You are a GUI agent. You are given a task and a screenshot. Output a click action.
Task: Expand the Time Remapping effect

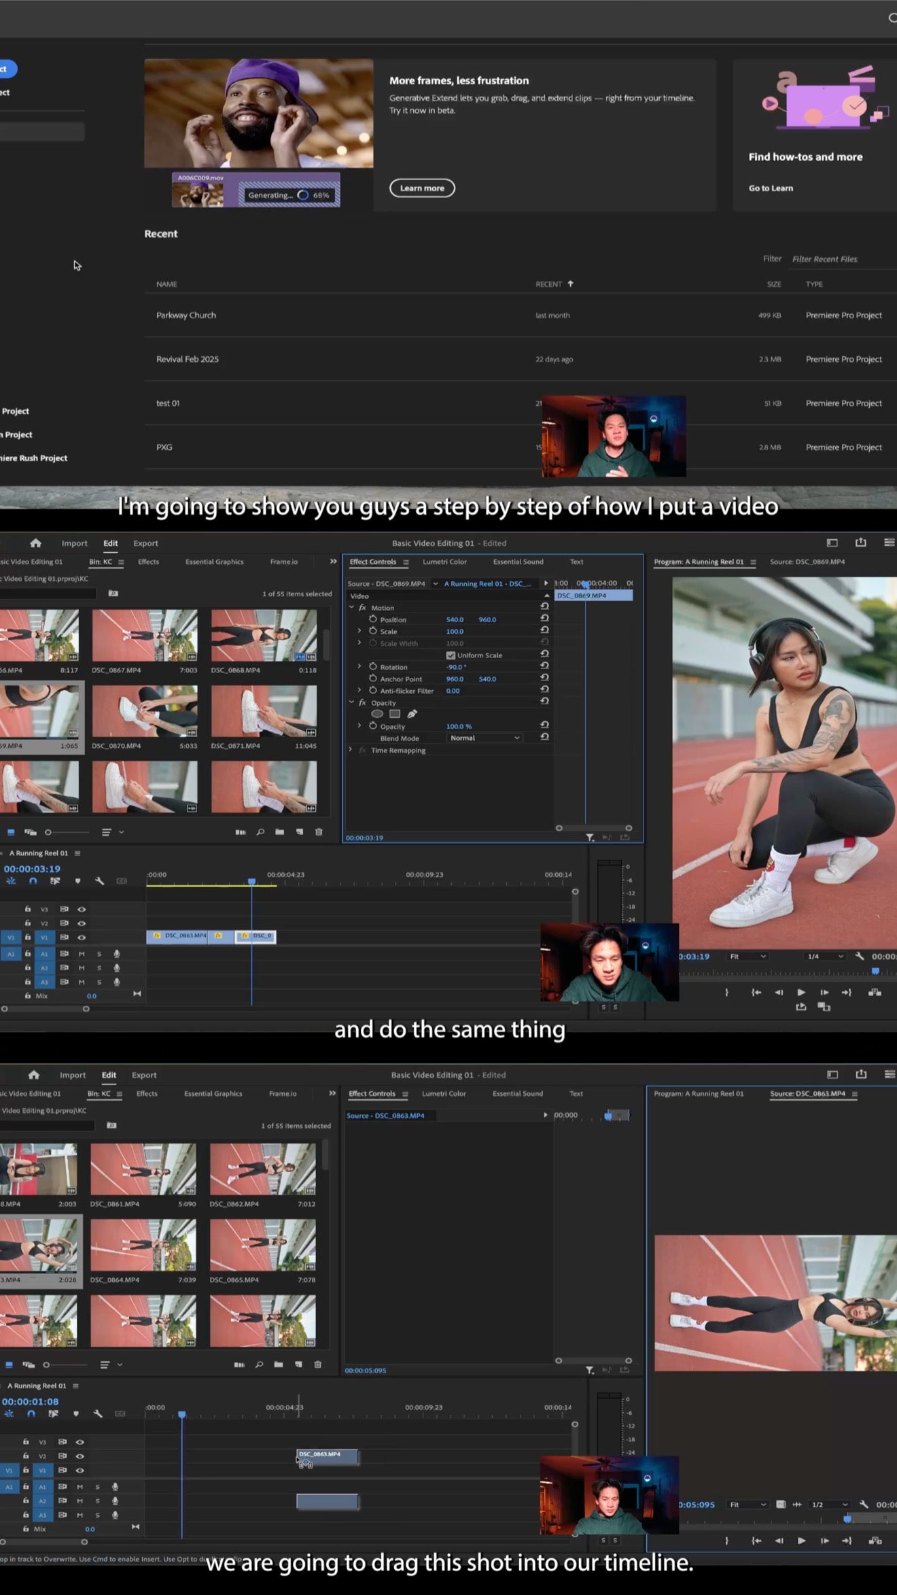(x=351, y=750)
